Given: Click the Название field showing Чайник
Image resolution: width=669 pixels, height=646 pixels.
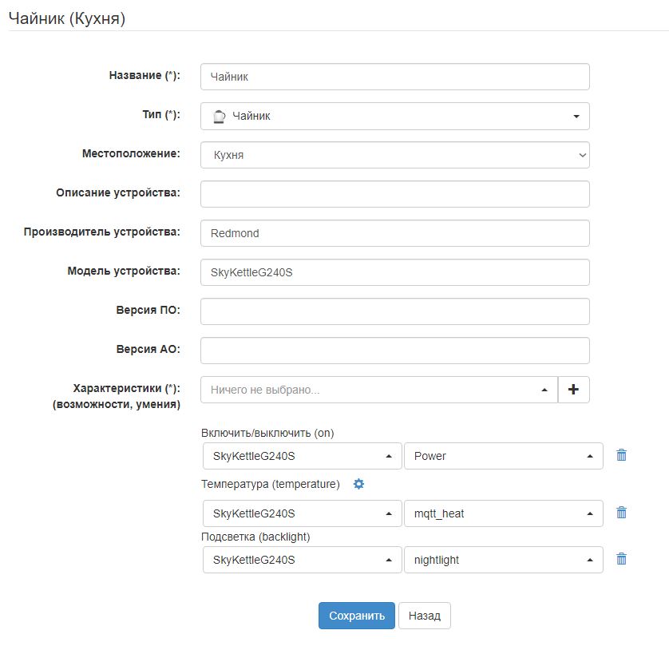Looking at the screenshot, I should click(x=395, y=76).
